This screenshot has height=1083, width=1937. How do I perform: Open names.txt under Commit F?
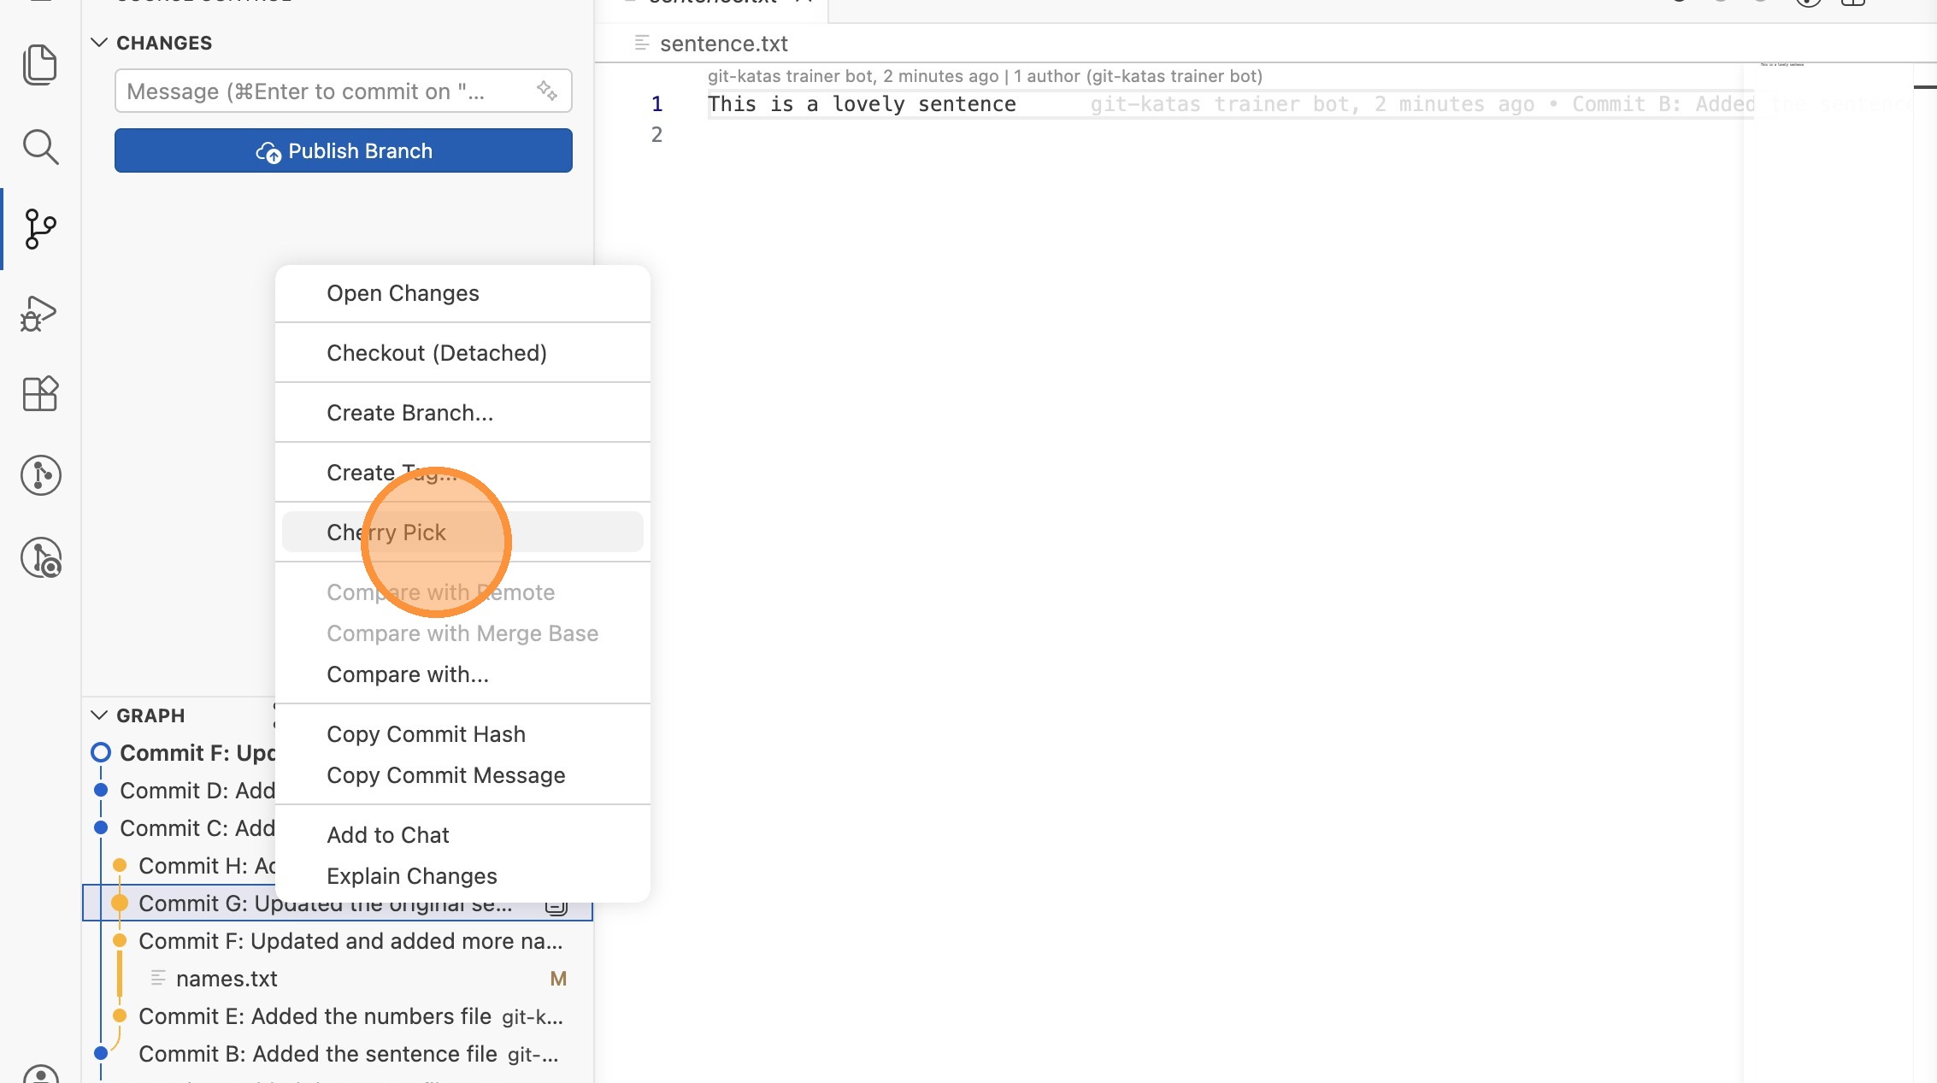(x=227, y=979)
